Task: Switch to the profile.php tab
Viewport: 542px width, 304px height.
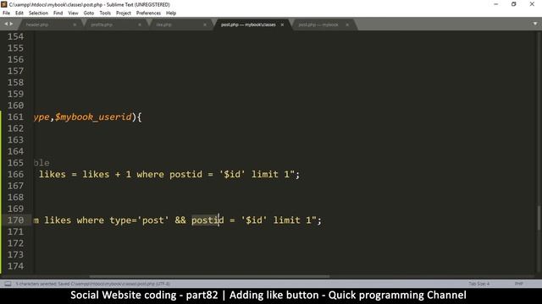Action: pyautogui.click(x=102, y=24)
